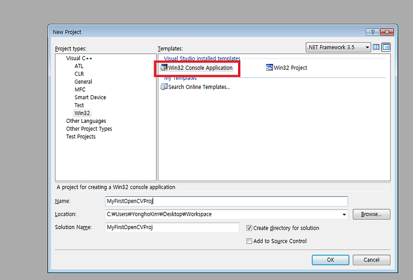Expand the Location path dropdown arrow
This screenshot has height=280, width=413.
[x=344, y=215]
